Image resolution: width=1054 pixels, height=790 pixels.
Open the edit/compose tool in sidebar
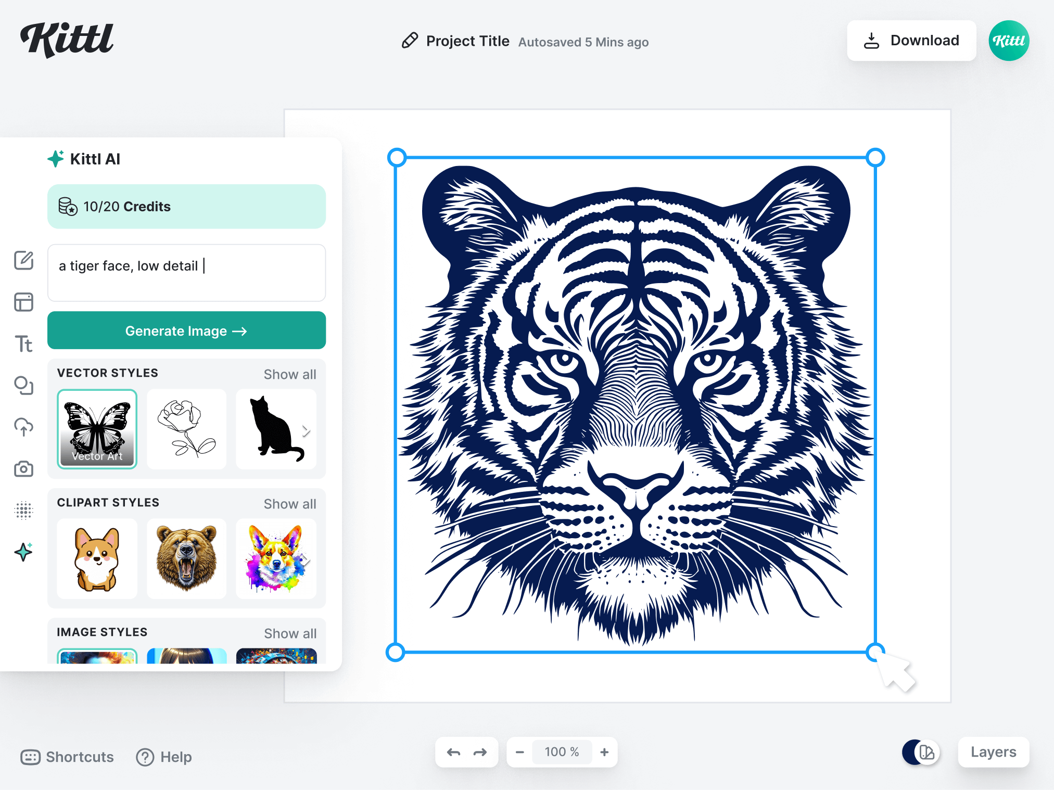[x=23, y=260]
